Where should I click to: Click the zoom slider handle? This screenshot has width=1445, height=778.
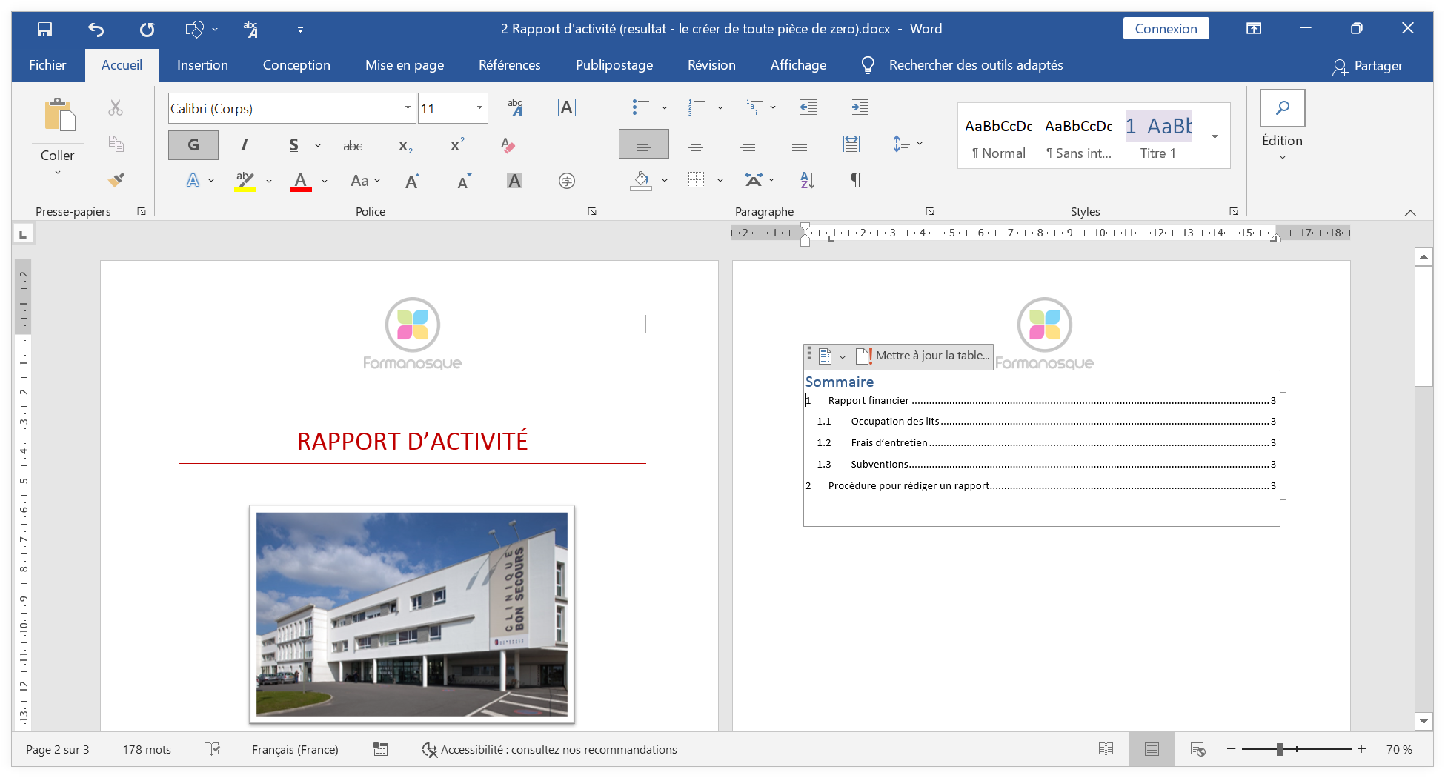(1280, 749)
